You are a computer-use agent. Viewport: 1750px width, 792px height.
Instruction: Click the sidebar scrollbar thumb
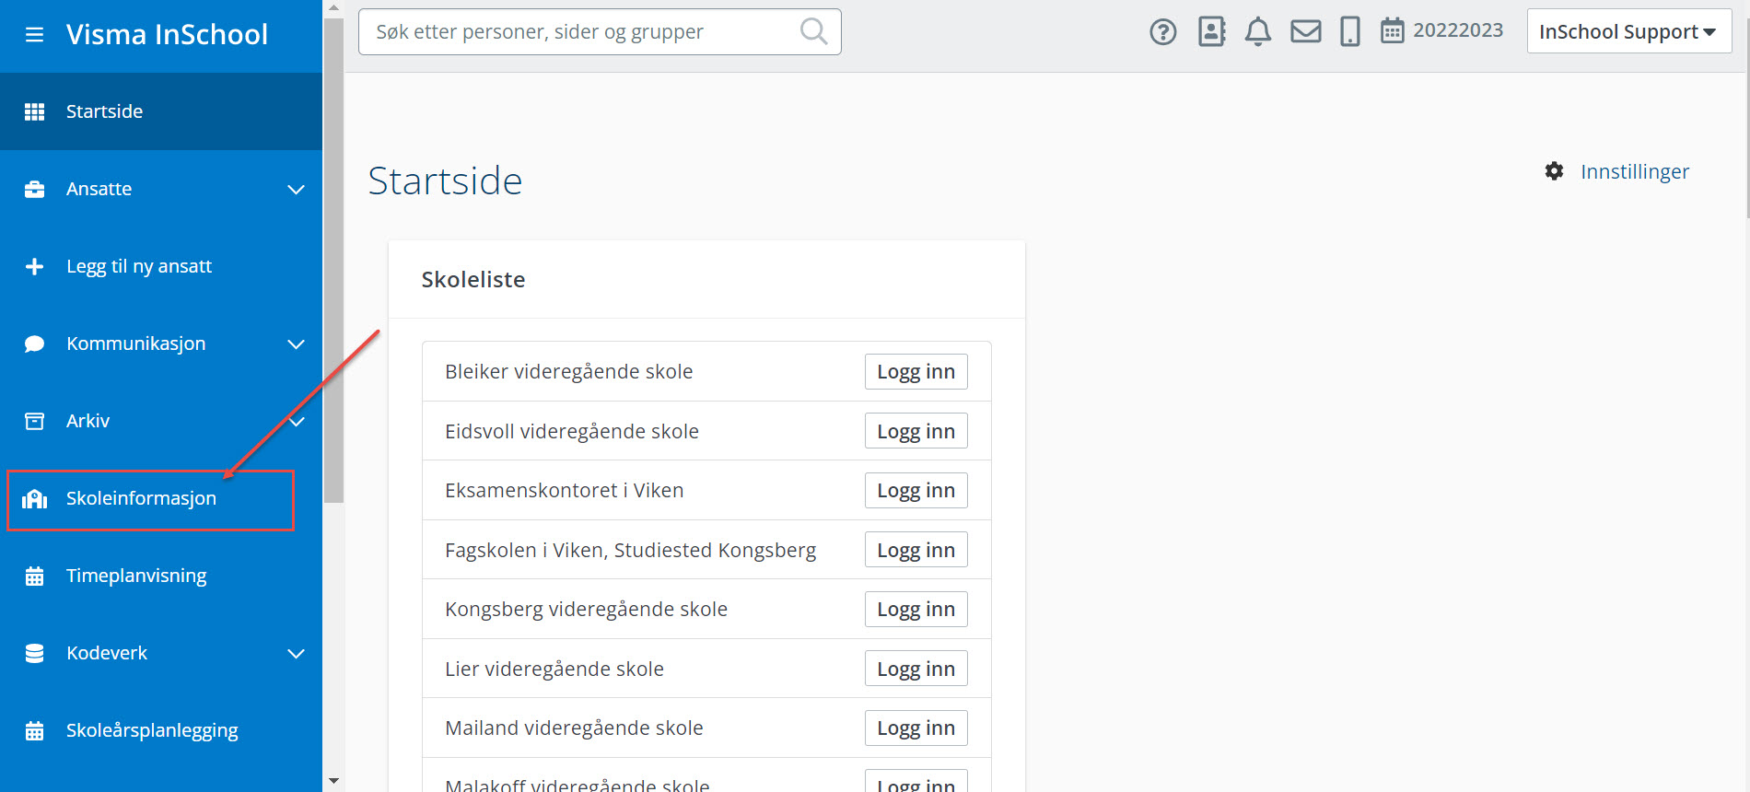point(333,260)
